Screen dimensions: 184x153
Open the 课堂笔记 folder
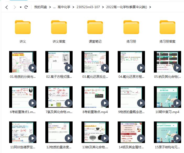95,27
